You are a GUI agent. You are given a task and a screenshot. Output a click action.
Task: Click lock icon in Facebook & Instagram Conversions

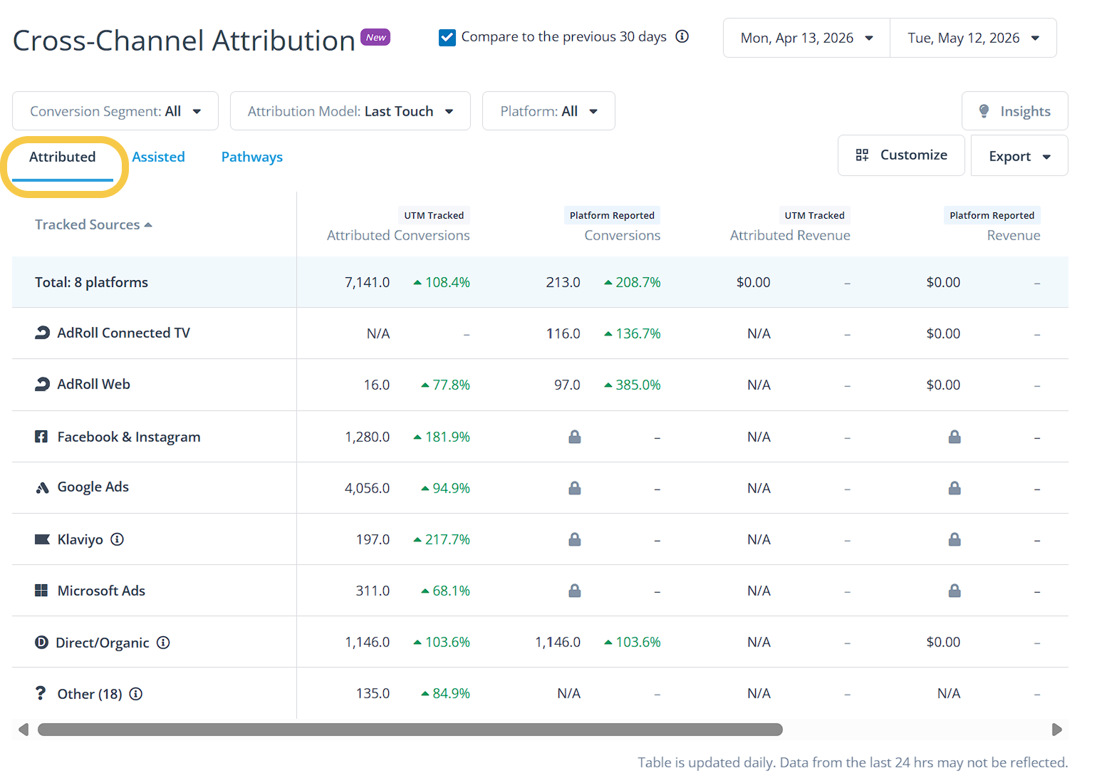click(575, 437)
